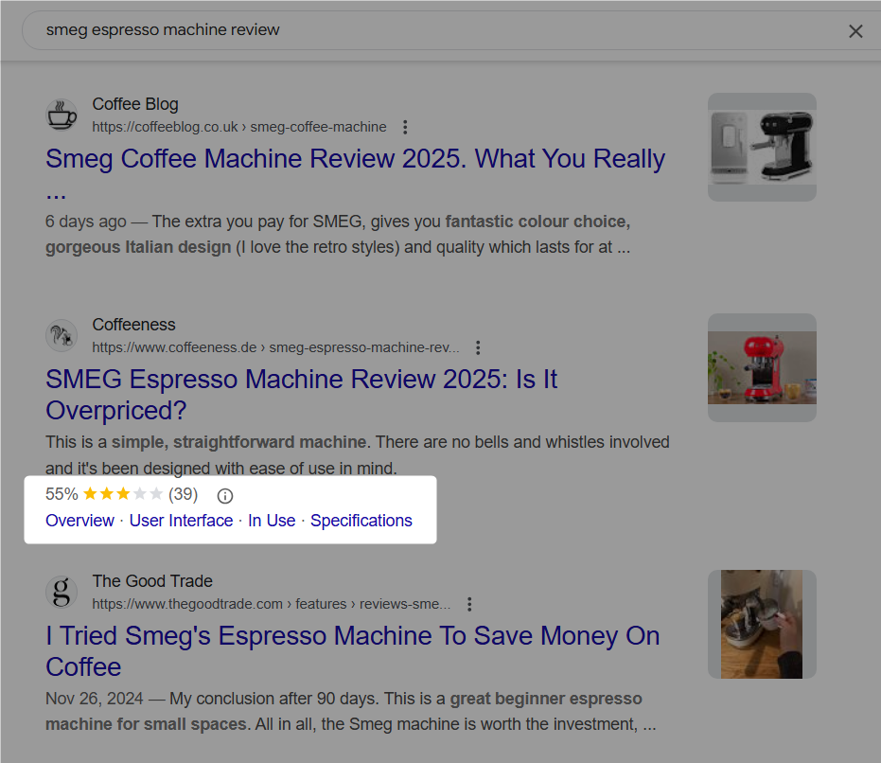Open three-dot menu for Coffeeness result

[x=478, y=347]
